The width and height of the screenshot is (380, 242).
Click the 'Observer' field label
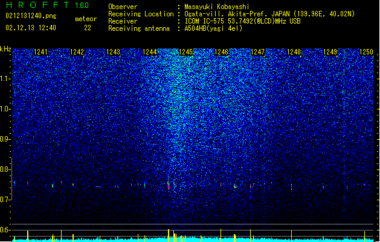point(123,7)
